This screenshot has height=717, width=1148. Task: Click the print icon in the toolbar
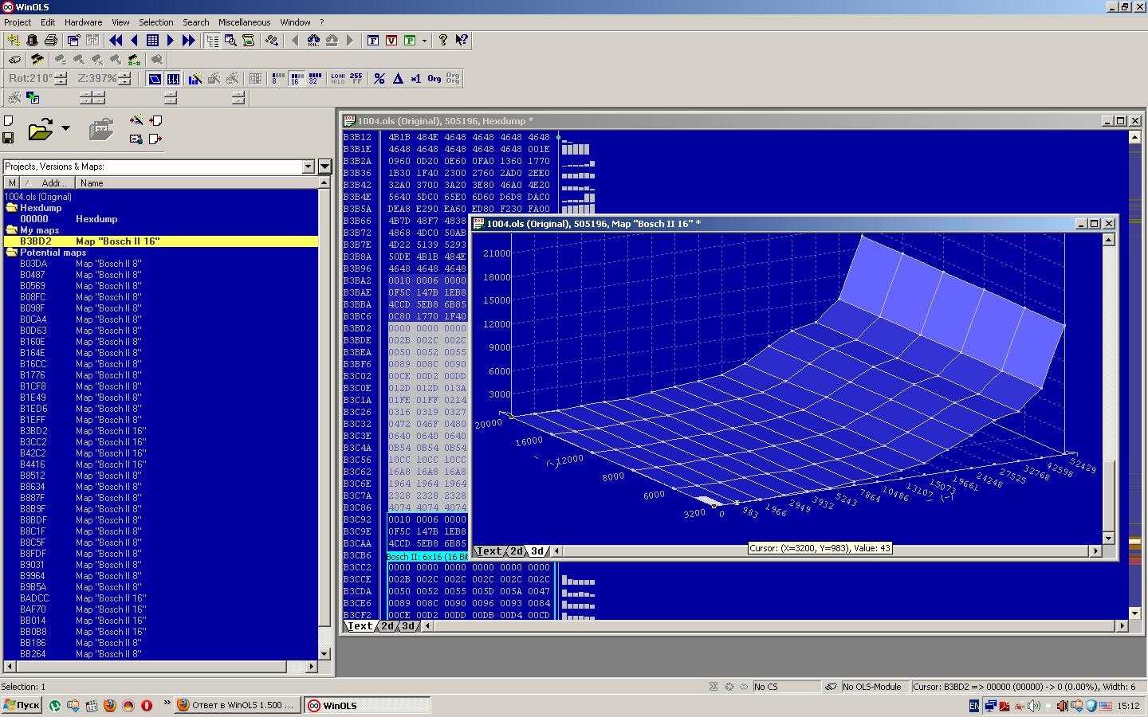tap(51, 40)
